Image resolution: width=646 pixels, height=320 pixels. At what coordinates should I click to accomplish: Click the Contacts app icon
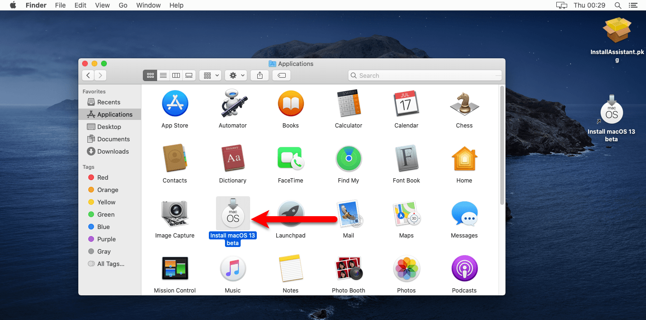point(175,158)
